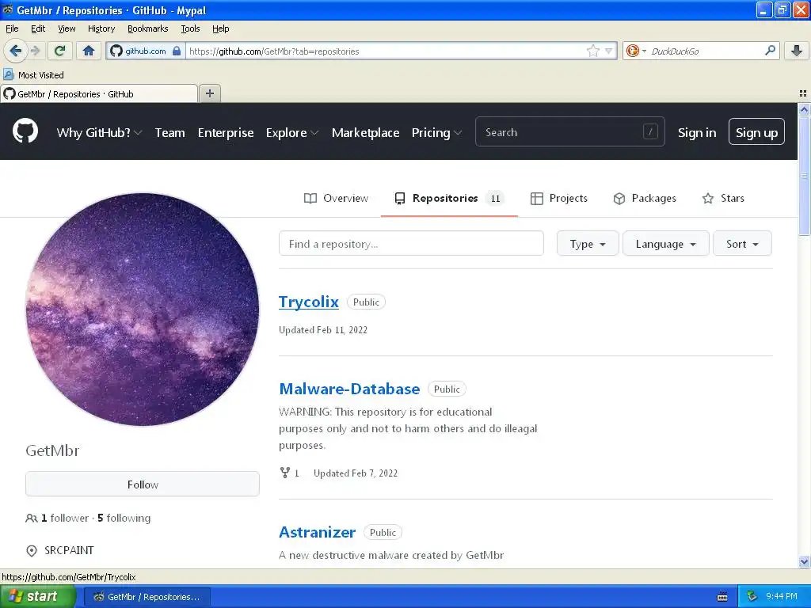
Task: Open the Bookmarks menu
Action: click(x=147, y=28)
